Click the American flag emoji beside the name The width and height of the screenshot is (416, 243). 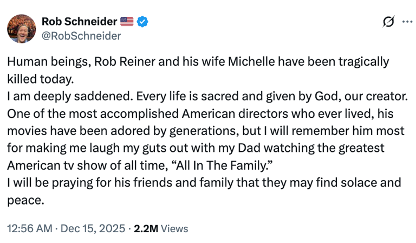[x=127, y=22]
